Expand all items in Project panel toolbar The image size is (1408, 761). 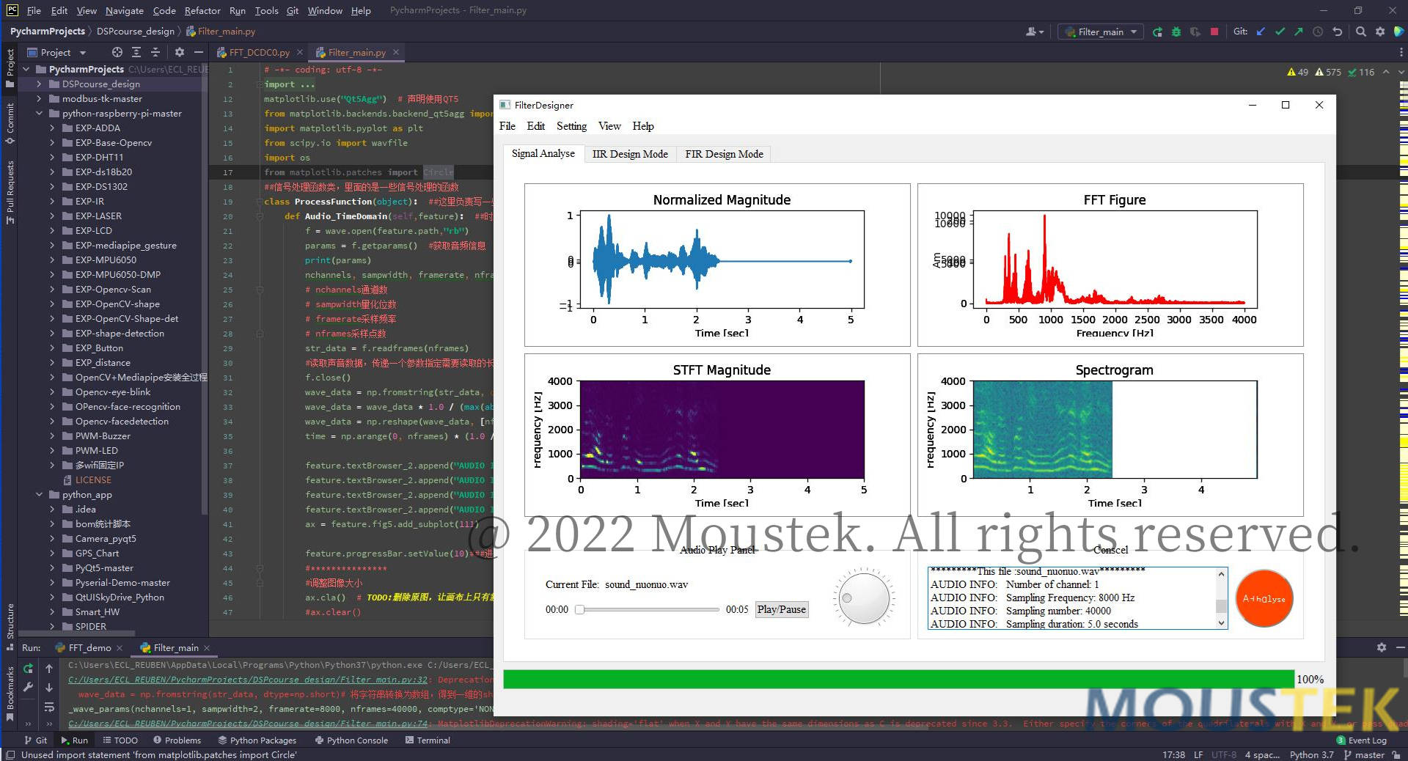[136, 52]
